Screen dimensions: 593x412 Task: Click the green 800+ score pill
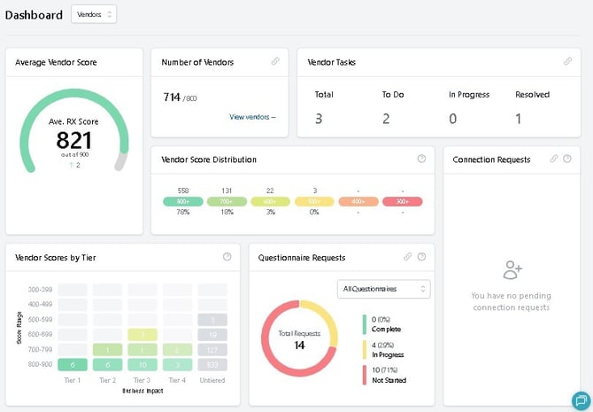pyautogui.click(x=183, y=202)
